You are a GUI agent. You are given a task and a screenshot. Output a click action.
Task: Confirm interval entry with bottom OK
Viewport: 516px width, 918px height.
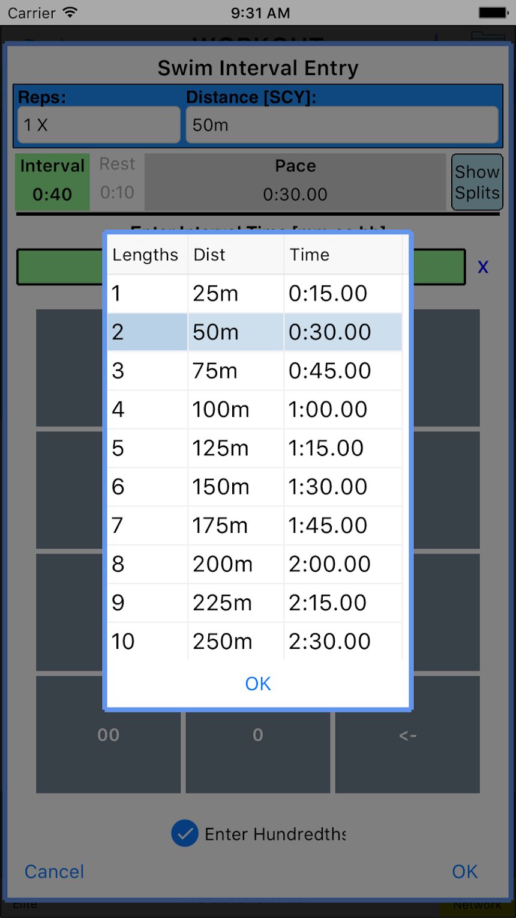[465, 872]
